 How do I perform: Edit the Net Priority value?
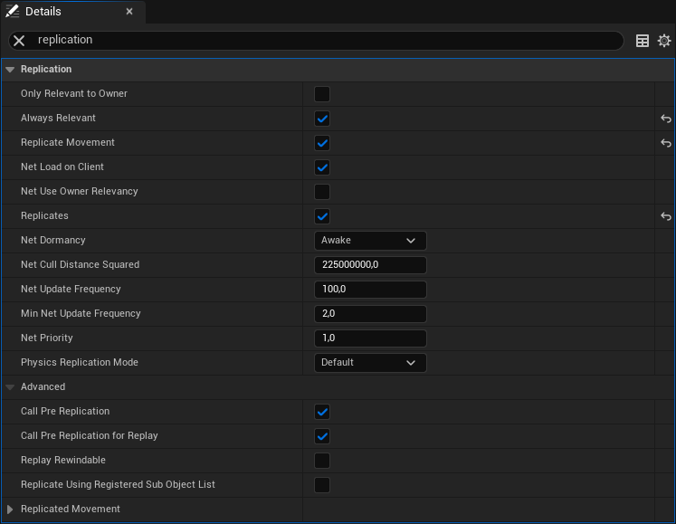pyautogui.click(x=370, y=338)
